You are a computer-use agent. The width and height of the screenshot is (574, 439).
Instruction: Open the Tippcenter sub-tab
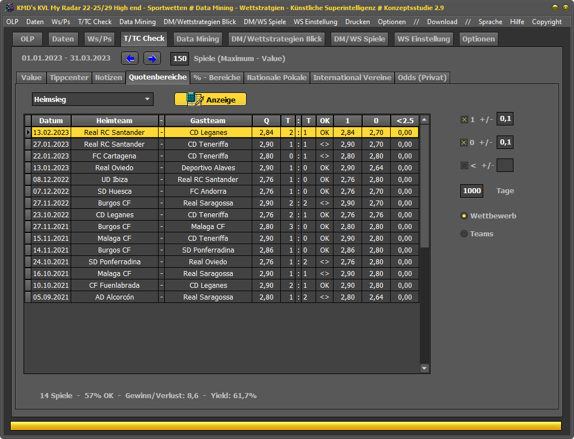(x=69, y=78)
